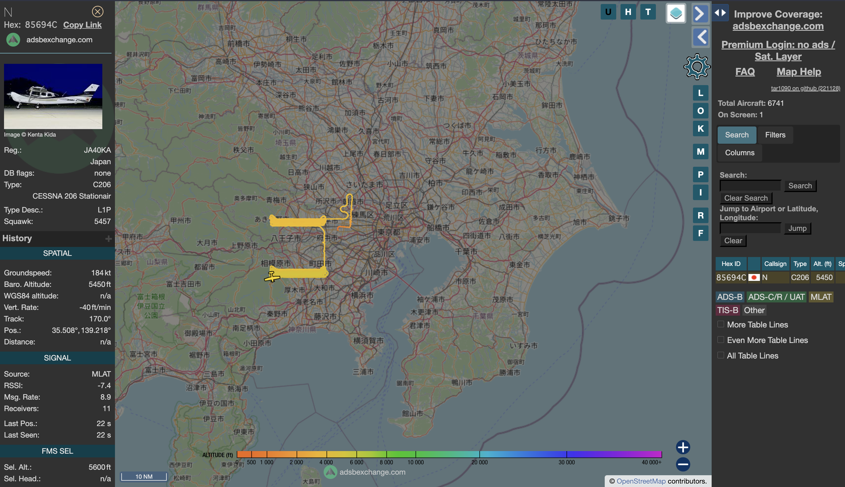Toggle the ADS-C/R / UAT source legend
Viewport: 845px width, 487px height.
[776, 297]
